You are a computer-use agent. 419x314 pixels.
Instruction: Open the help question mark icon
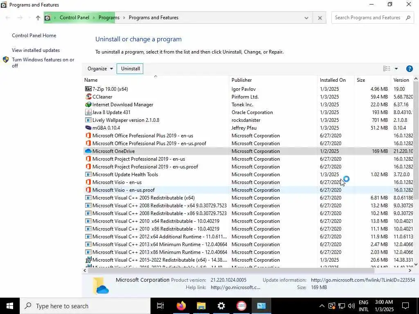pos(409,69)
